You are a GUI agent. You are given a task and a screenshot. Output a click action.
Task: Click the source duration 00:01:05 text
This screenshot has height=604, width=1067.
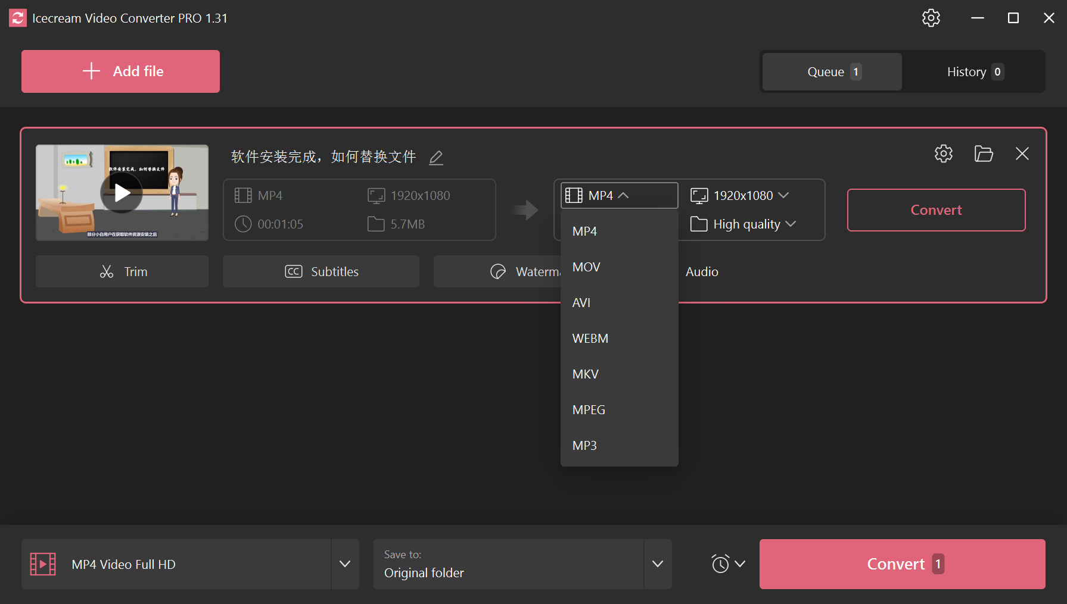coord(280,224)
